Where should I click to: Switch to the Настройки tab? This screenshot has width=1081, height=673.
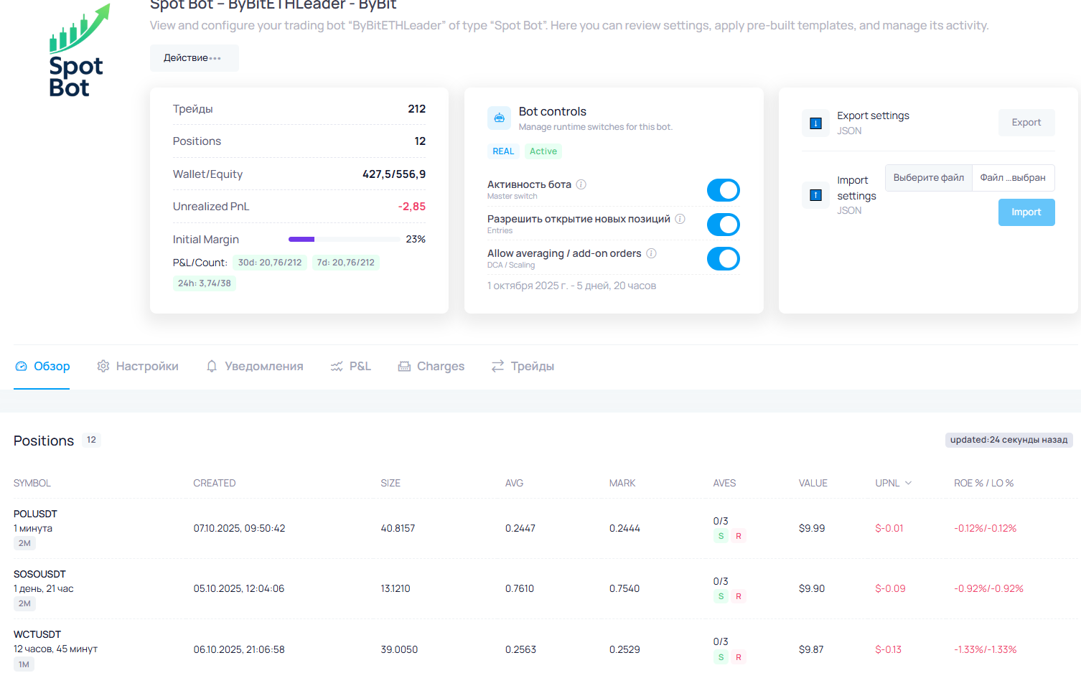(138, 367)
